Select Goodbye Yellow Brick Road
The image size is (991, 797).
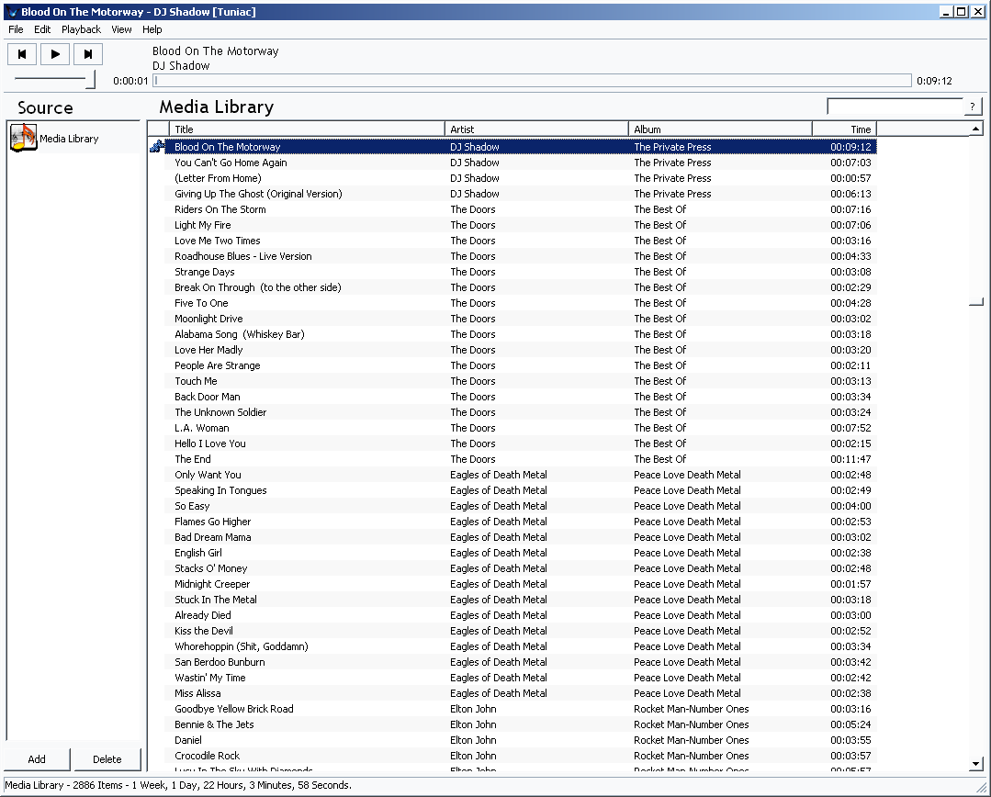(522, 709)
